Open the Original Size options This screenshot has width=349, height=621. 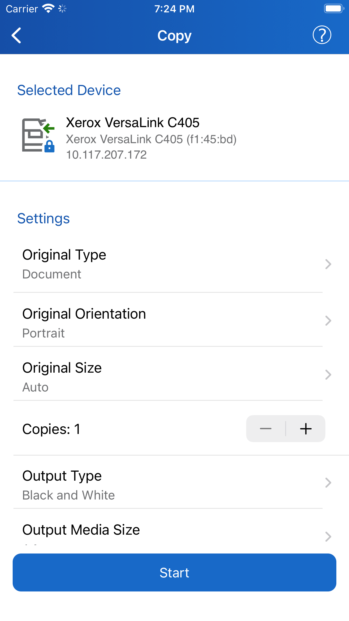(x=174, y=376)
